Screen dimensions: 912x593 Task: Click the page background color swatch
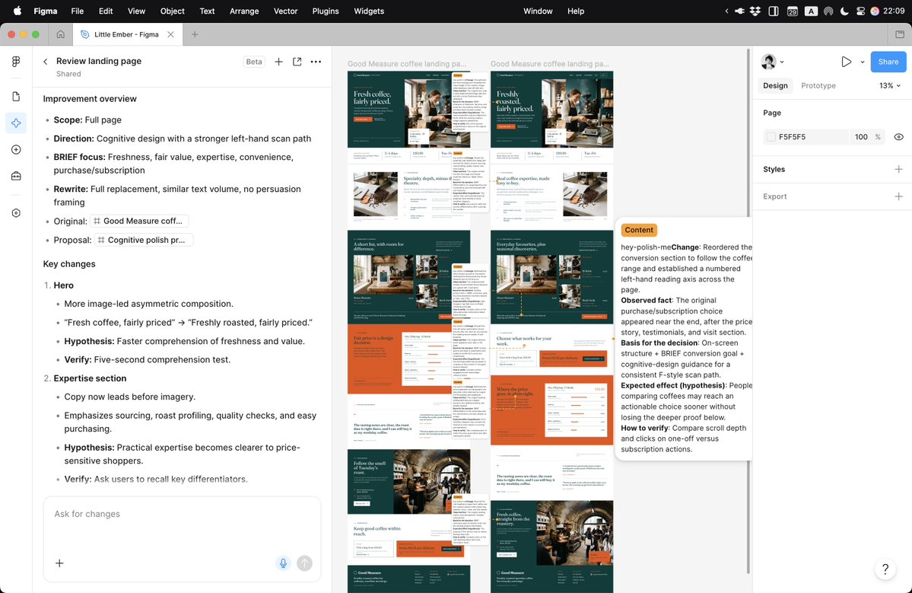[x=771, y=137]
